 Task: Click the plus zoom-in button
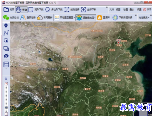6,84
